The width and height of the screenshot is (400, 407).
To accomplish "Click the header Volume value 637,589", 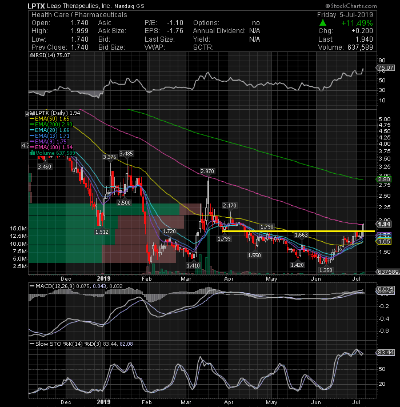I will pos(360,47).
